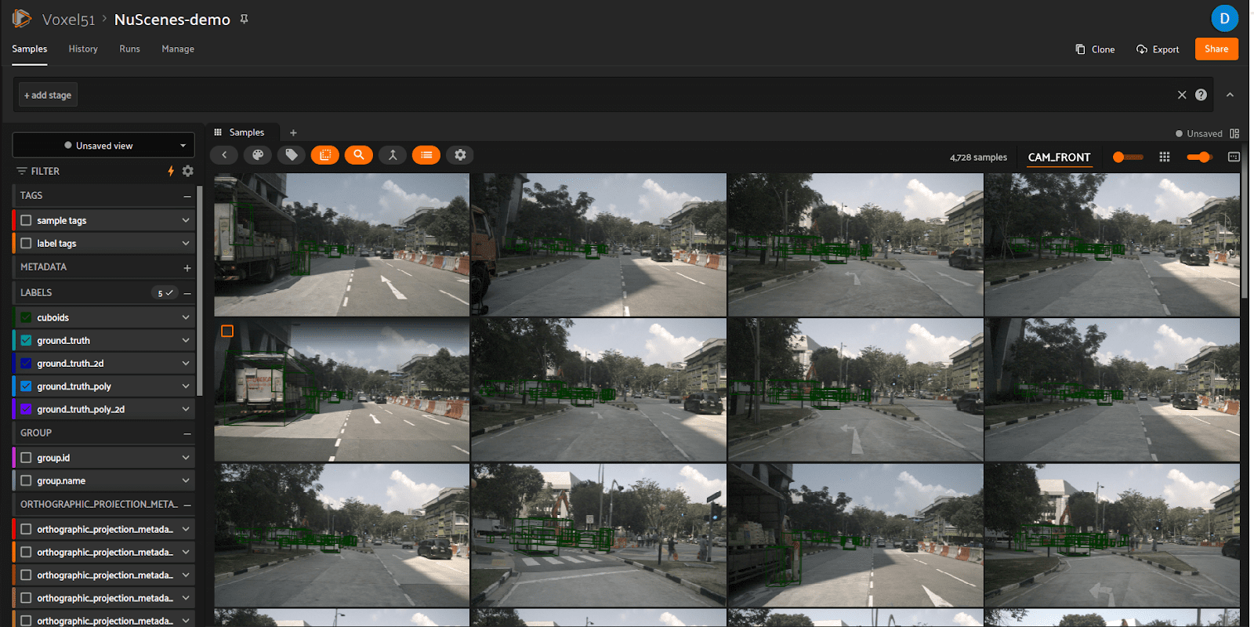Screen dimensions: 1254x627
Task: Toggle the sidebar mode lightning icon
Action: tap(171, 171)
